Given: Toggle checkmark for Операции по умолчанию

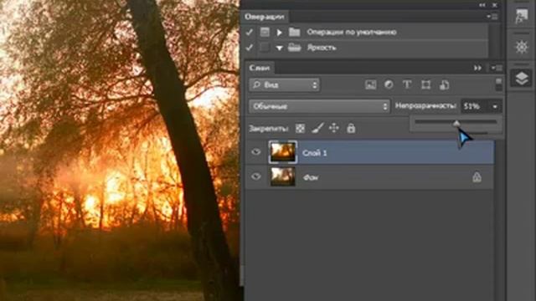Looking at the screenshot, I should 250,33.
